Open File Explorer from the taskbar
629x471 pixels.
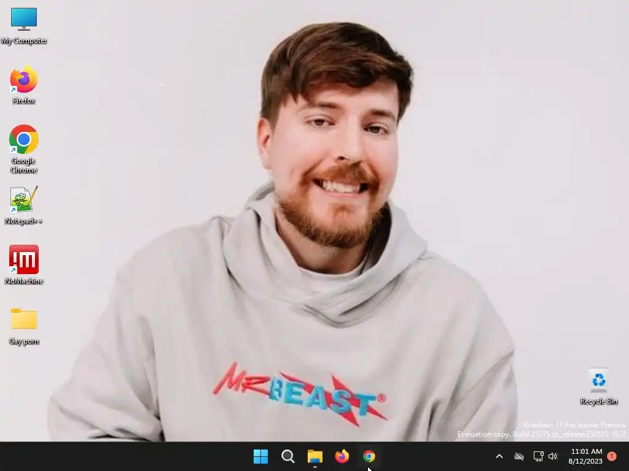(x=315, y=456)
